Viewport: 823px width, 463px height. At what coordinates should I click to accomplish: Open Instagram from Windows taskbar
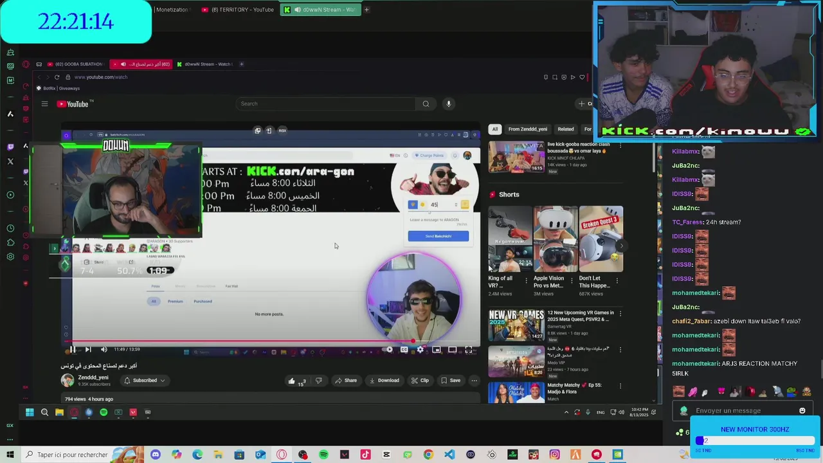(554, 455)
